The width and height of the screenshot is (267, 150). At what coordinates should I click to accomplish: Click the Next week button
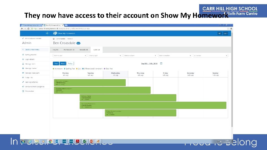[x=63, y=63]
